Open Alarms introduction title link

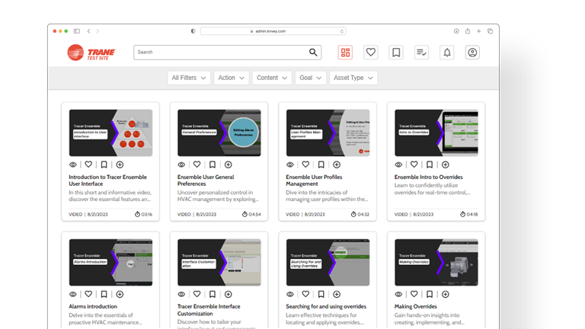coord(93,306)
